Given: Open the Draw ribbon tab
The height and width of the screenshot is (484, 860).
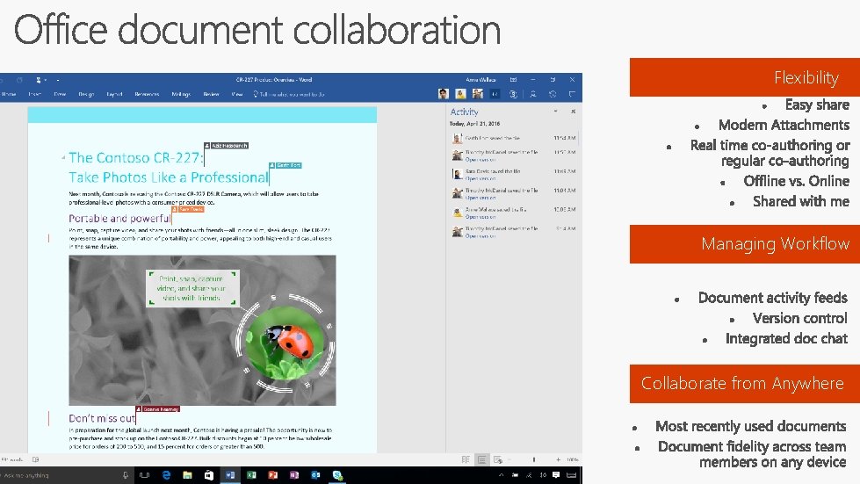Looking at the screenshot, I should coord(60,94).
